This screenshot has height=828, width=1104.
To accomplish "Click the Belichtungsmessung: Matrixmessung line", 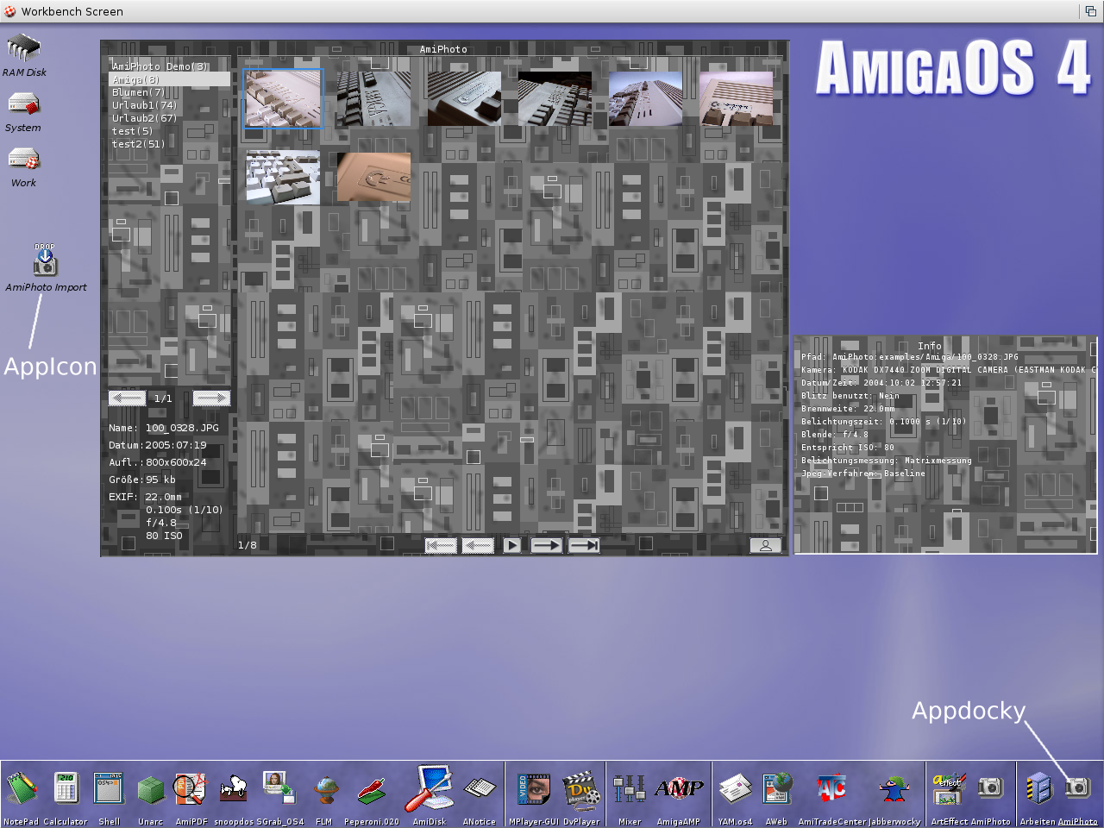I will coord(886,460).
